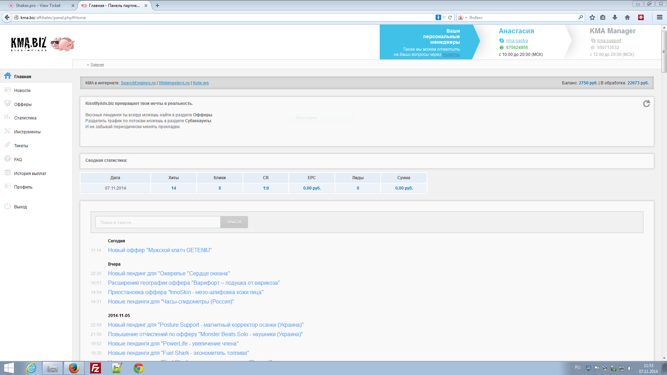Viewport: 667px width, 375px height.
Task: Open Инструменты tools section
Action: pyautogui.click(x=27, y=132)
